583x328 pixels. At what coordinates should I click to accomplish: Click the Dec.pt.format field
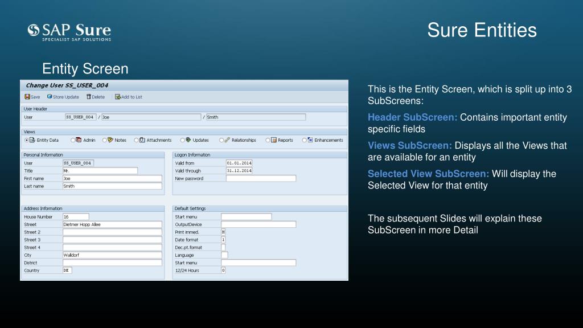pyautogui.click(x=223, y=247)
